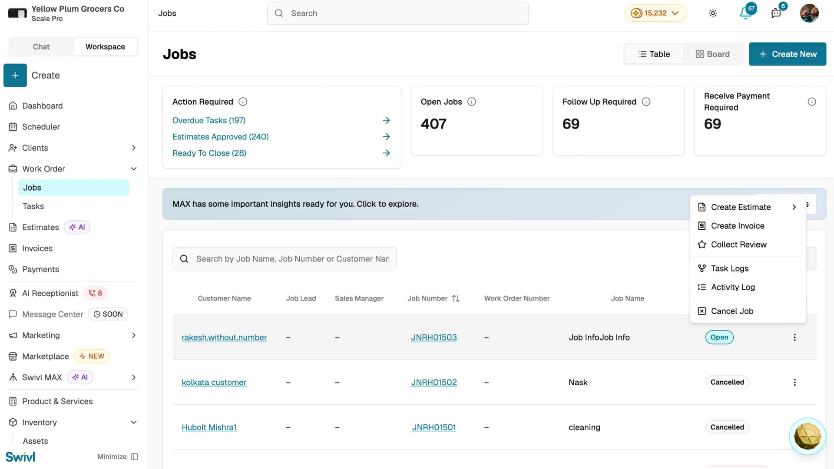834x469 pixels.
Task: Click the blue plus Create icon
Action: tap(15, 75)
